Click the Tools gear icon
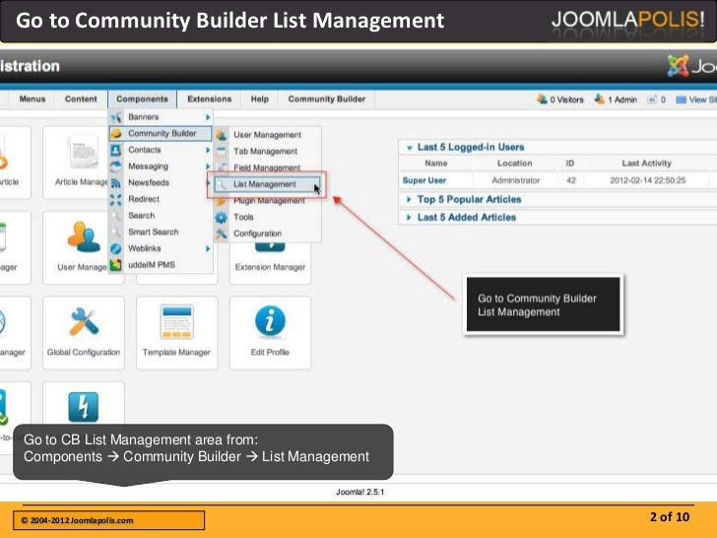The width and height of the screenshot is (717, 538). point(222,218)
